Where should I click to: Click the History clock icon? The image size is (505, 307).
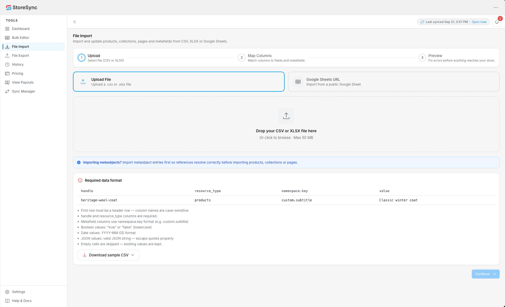tap(7, 65)
